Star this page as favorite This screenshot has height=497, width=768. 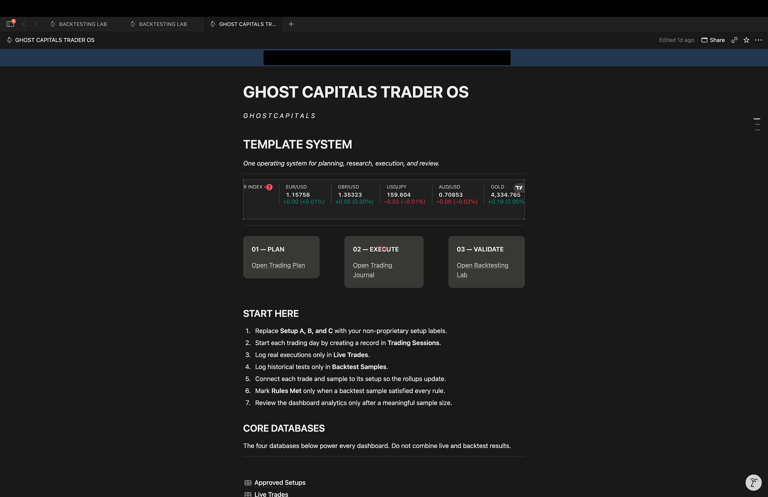pyautogui.click(x=746, y=40)
